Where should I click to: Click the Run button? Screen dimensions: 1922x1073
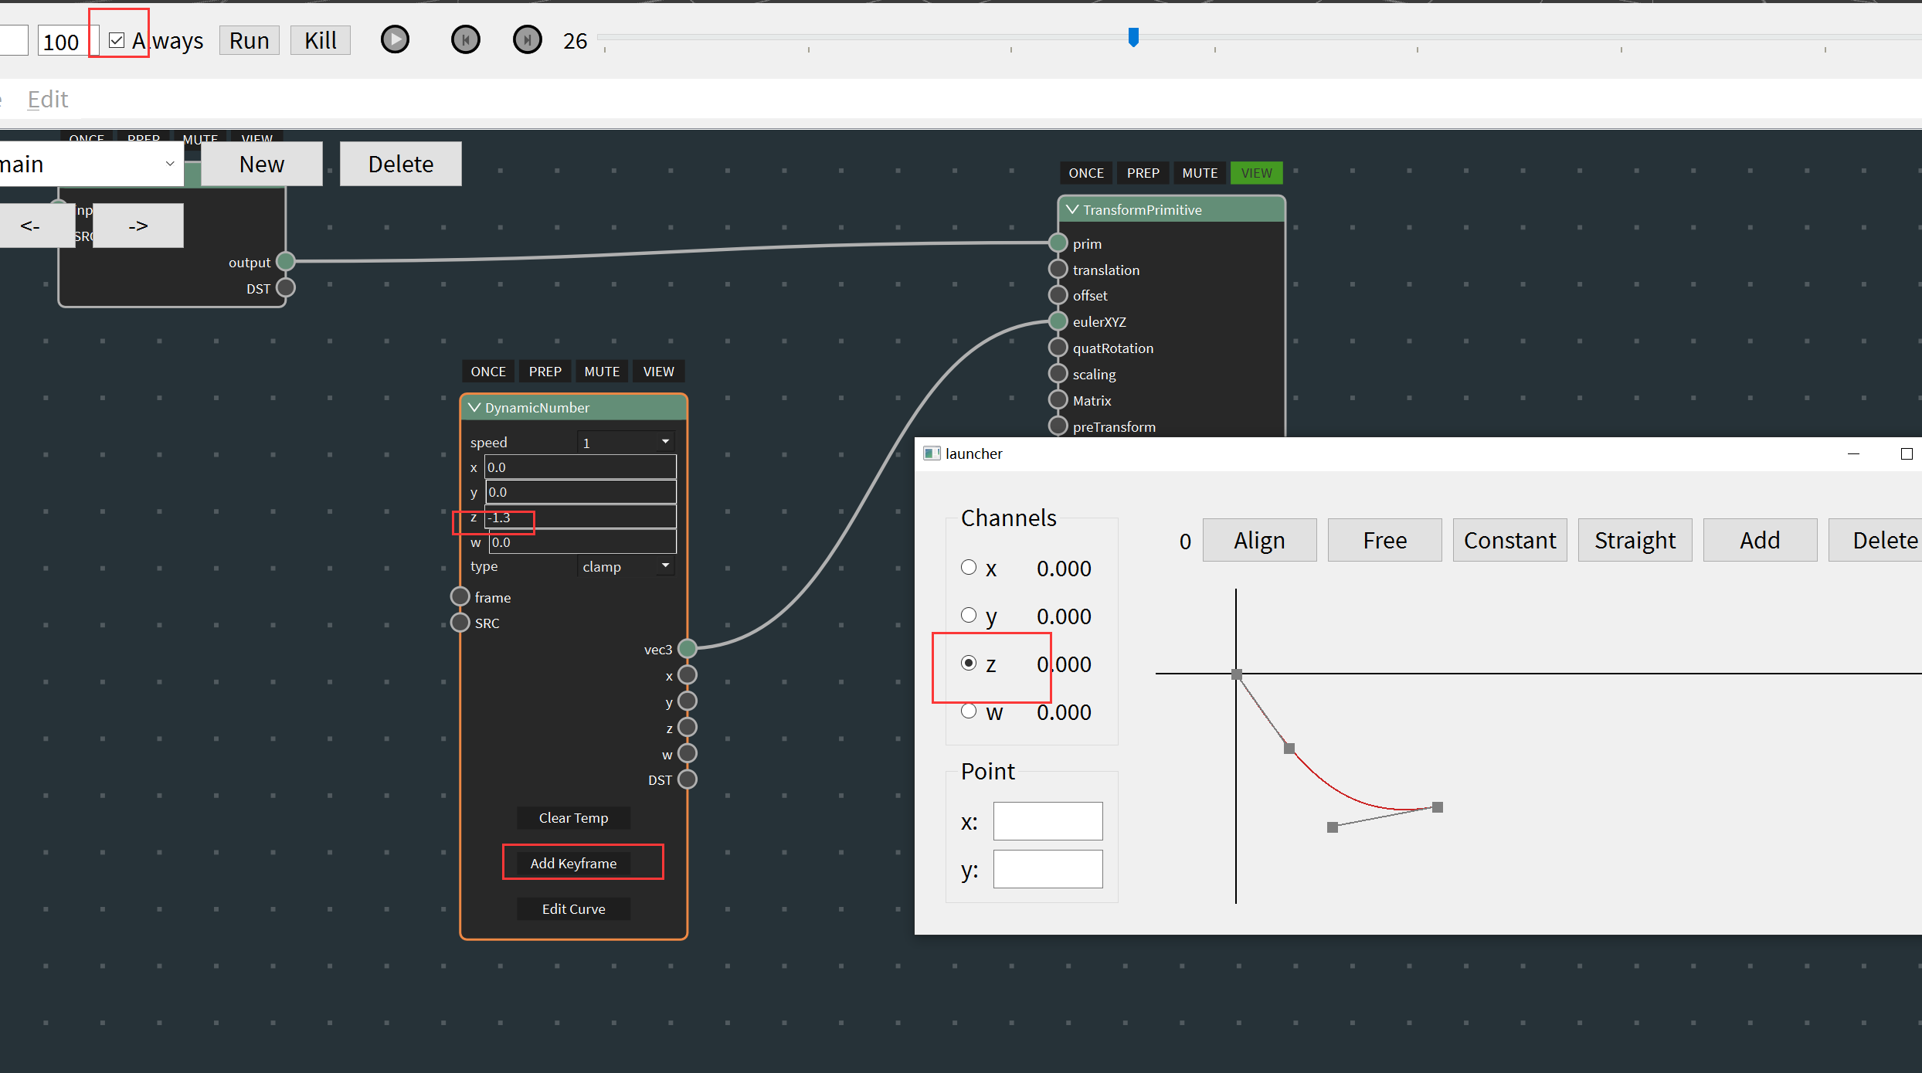point(249,40)
